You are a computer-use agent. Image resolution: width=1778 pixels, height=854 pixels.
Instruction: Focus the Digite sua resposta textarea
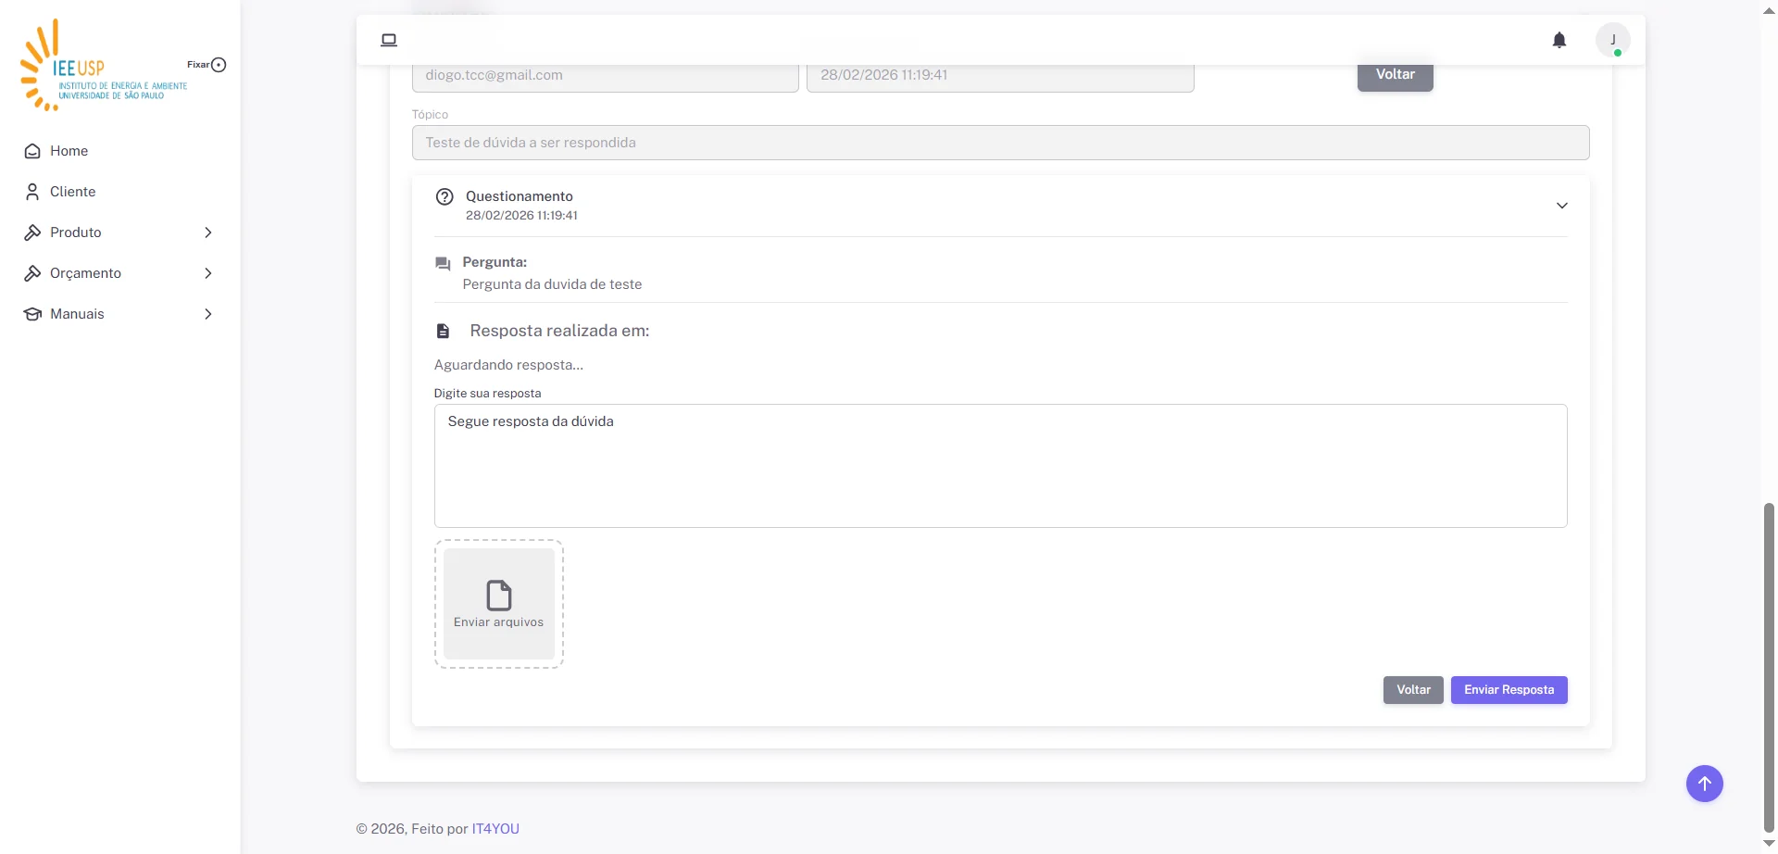pos(1000,466)
